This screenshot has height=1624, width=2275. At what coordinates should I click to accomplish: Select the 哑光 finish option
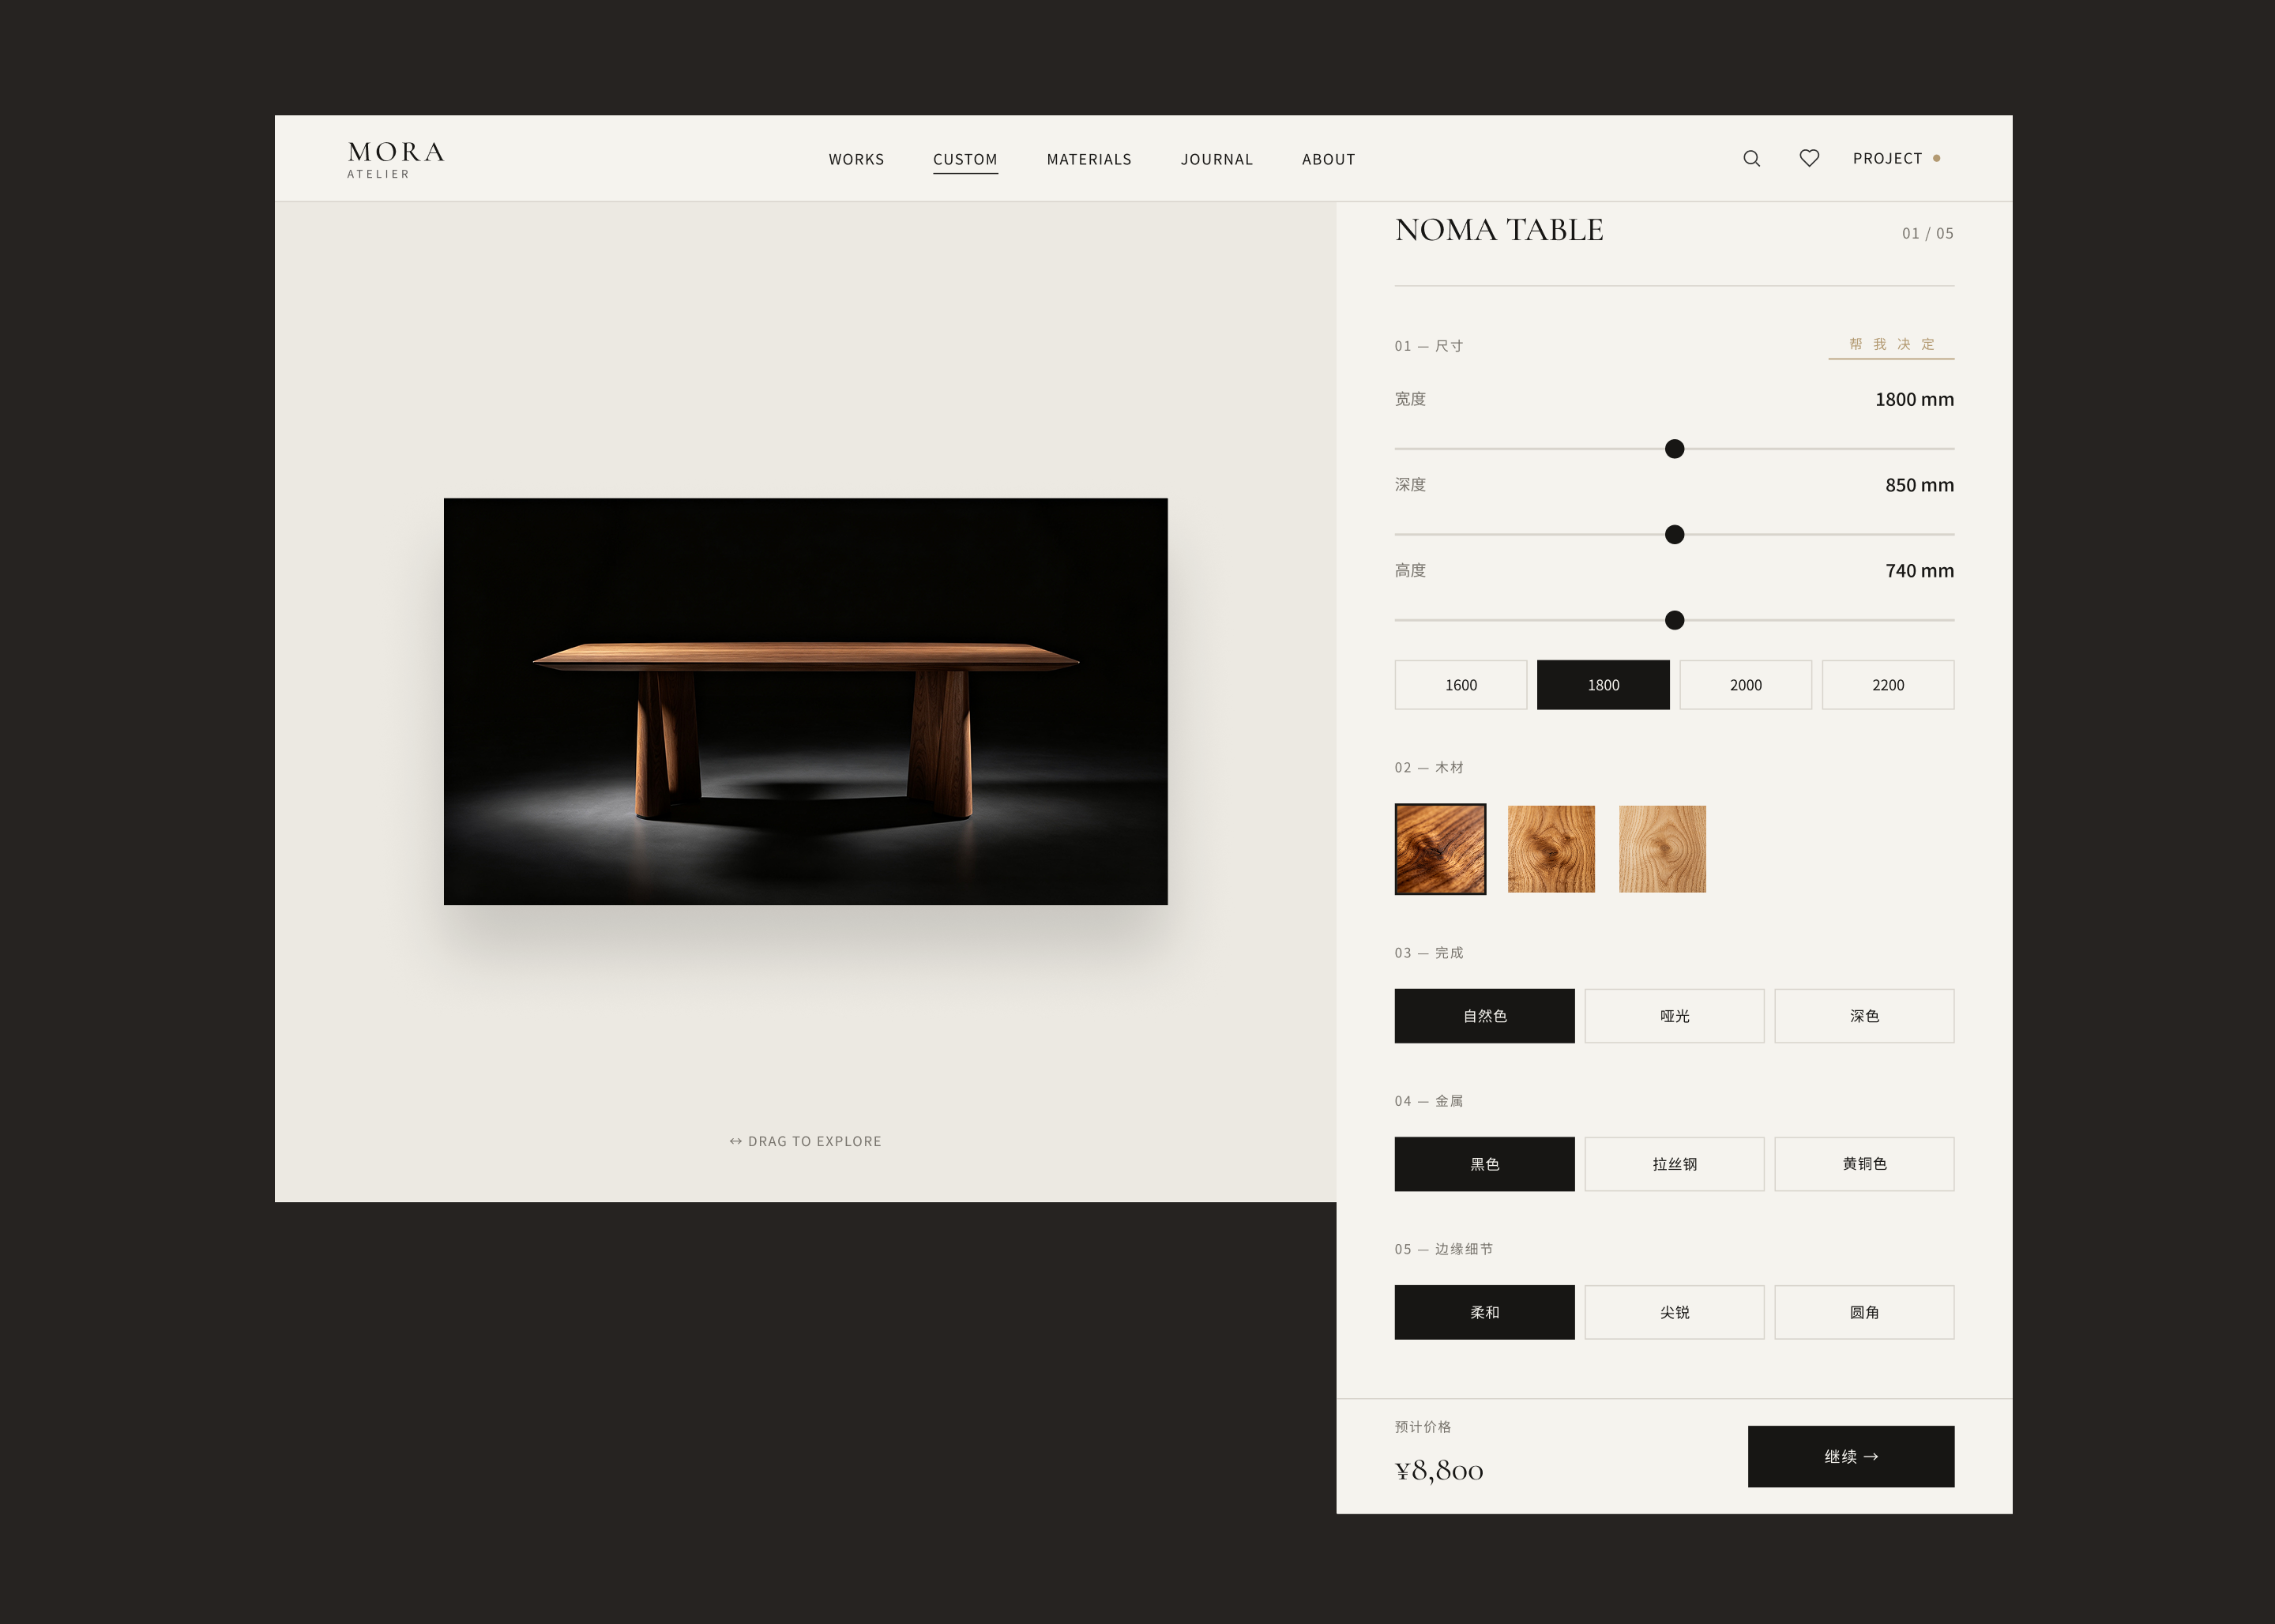[1674, 1016]
